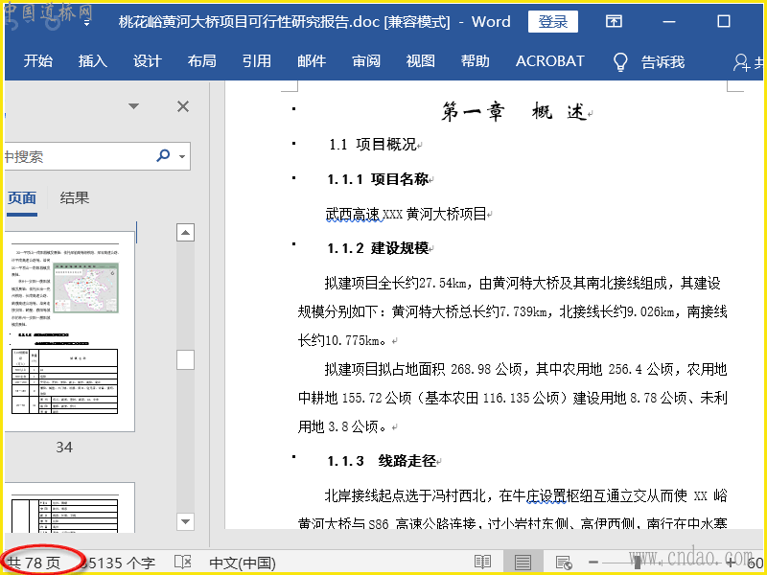
Task: Open the 开始 ribbon tab
Action: 38,61
